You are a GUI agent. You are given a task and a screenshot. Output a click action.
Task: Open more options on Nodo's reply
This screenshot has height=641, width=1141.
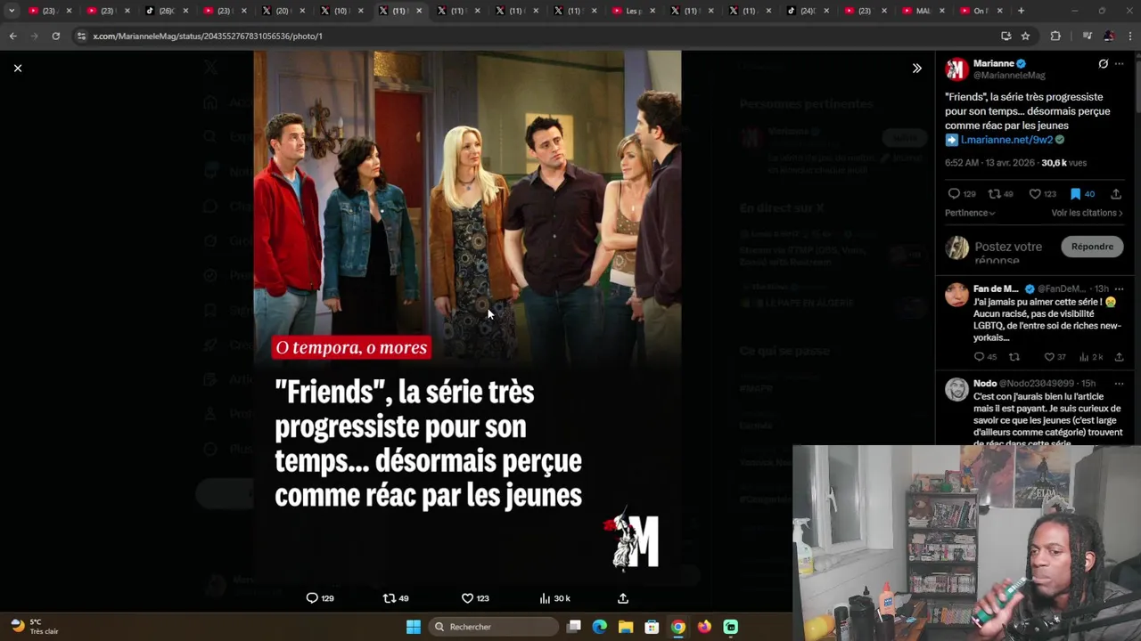click(x=1120, y=384)
